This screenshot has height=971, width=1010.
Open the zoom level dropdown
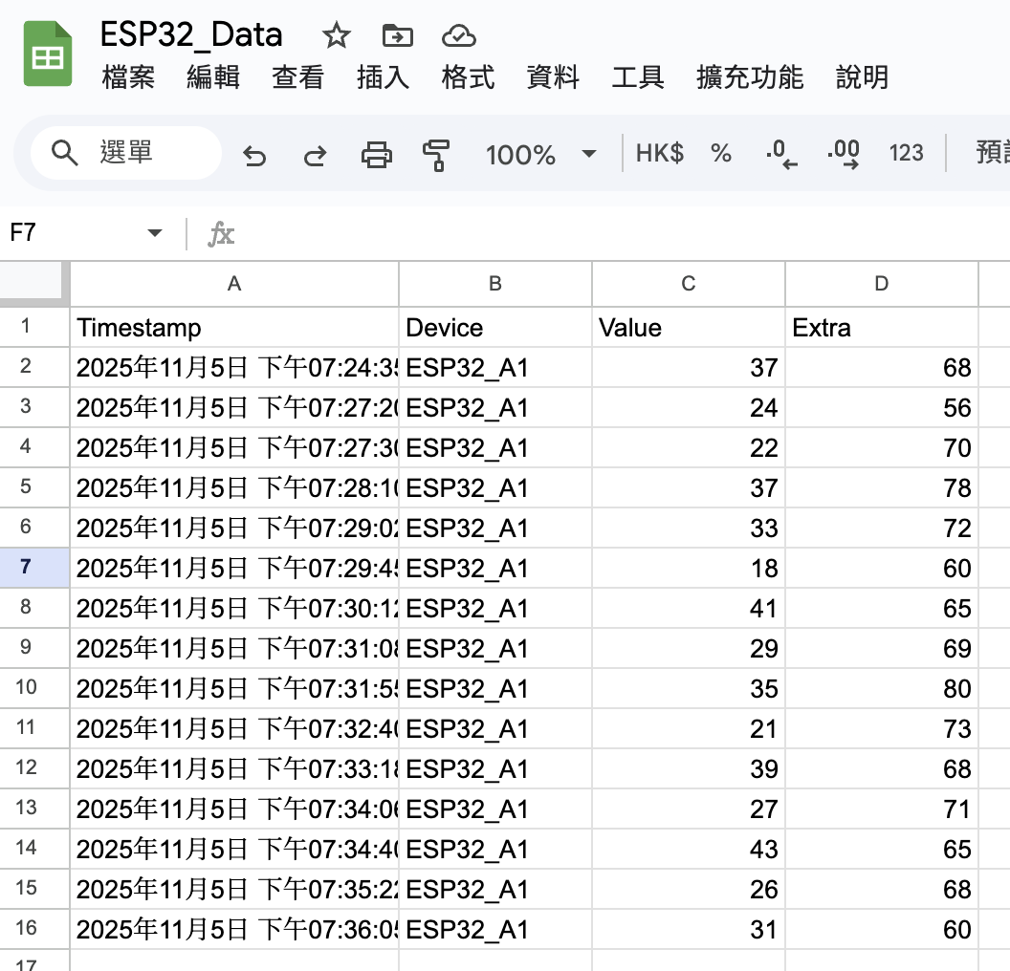point(540,154)
